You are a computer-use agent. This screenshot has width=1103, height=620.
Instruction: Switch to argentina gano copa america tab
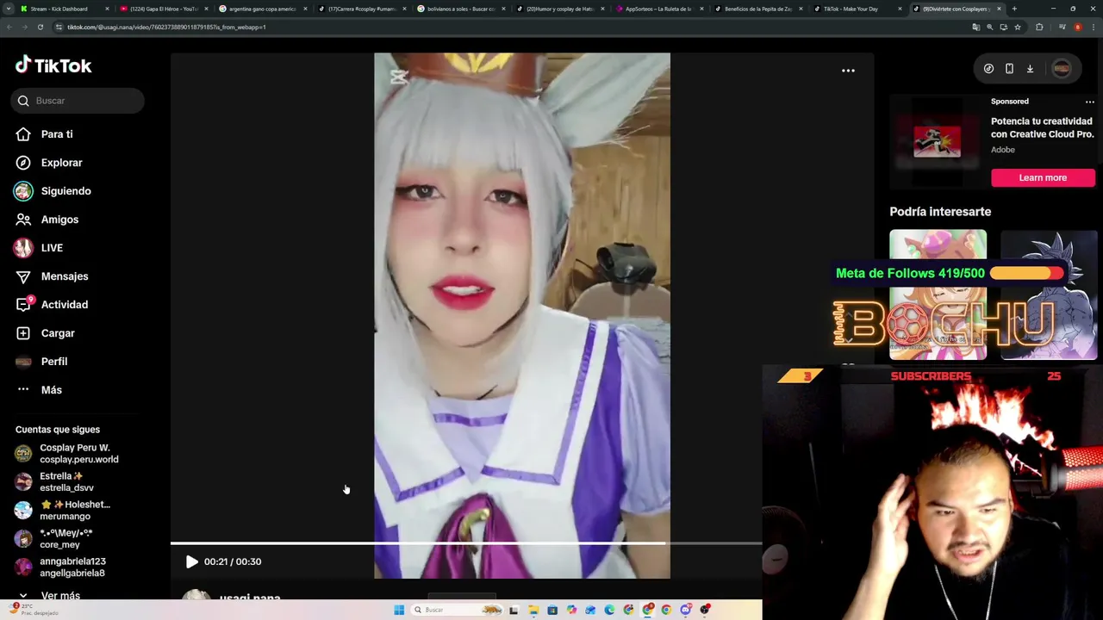pos(262,9)
